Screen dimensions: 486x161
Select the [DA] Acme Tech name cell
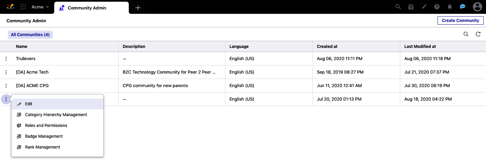coord(32,72)
